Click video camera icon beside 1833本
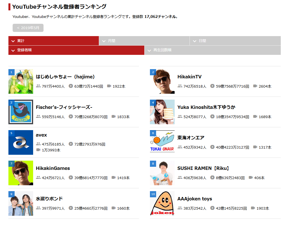The width and height of the screenshot is (292, 225). coord(114,116)
